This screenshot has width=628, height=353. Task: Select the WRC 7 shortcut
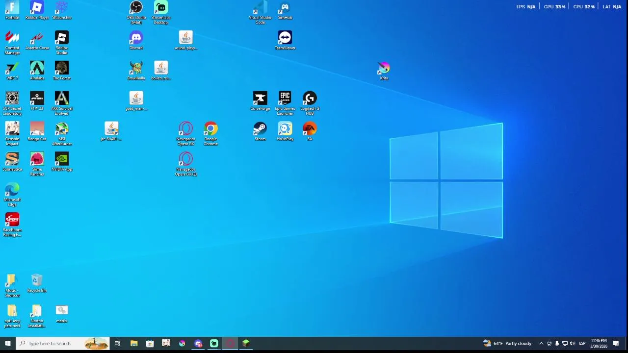(x=12, y=71)
